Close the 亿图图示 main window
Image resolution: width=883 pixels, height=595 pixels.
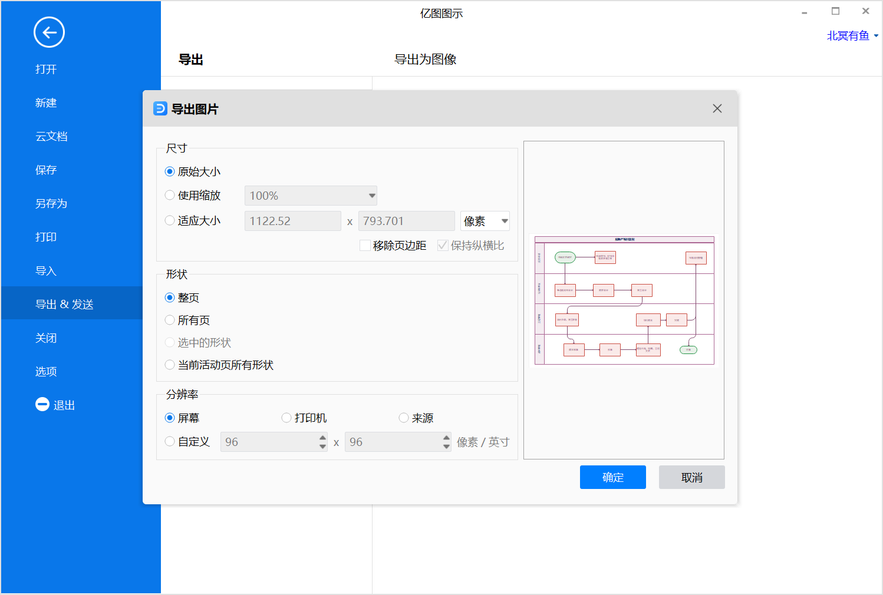(866, 11)
